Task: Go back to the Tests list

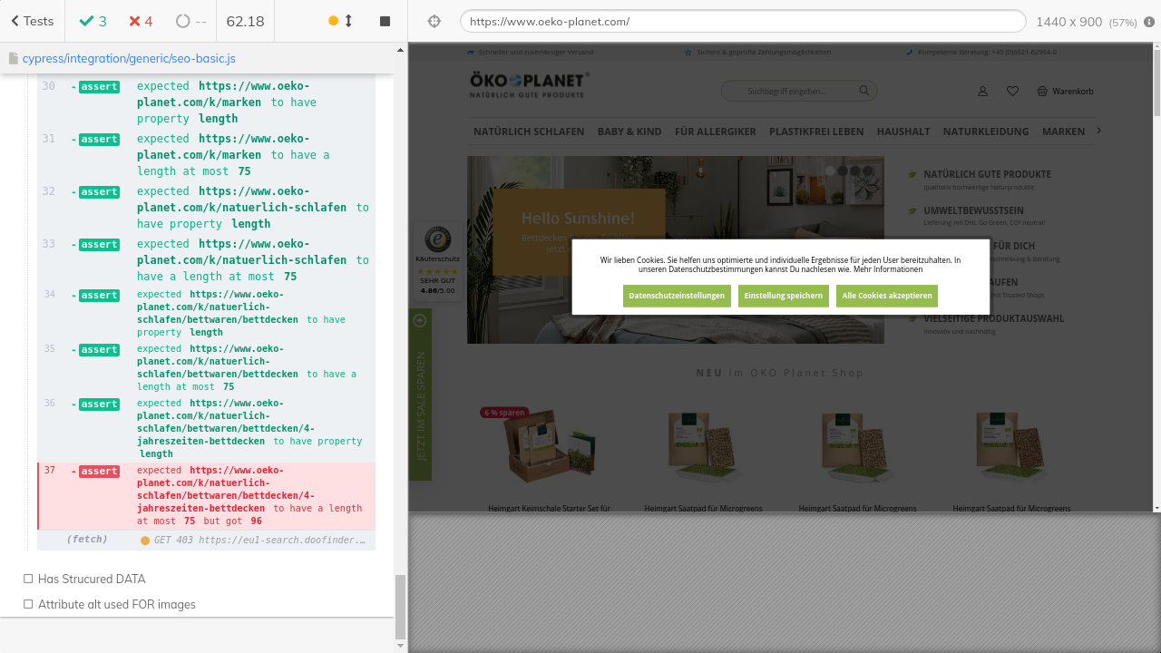Action: [x=32, y=21]
